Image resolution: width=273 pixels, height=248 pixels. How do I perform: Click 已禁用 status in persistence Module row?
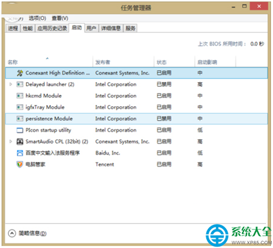[x=164, y=119]
